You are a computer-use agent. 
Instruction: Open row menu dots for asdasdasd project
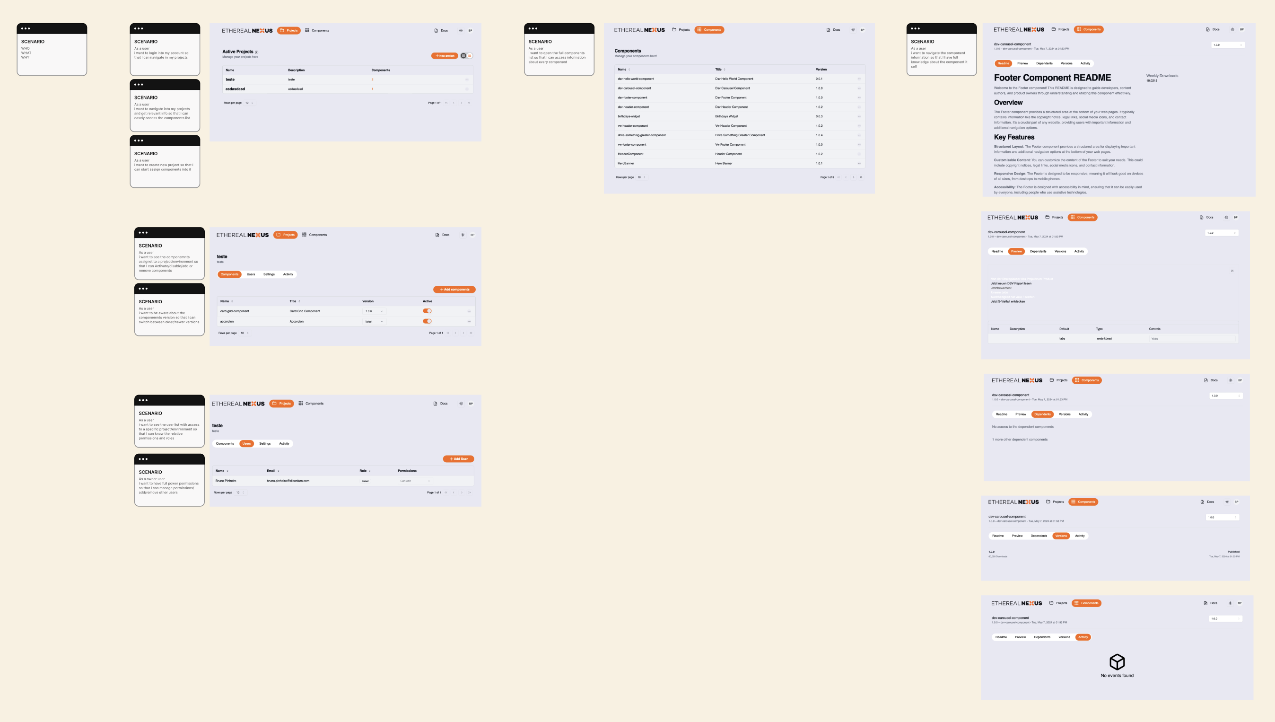point(467,89)
